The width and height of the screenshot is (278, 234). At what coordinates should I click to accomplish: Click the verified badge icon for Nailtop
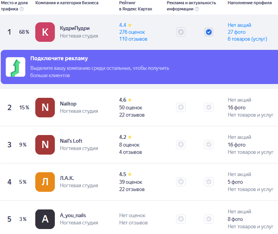[x=209, y=107]
